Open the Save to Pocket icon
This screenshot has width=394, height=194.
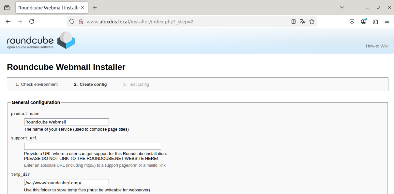tap(352, 21)
